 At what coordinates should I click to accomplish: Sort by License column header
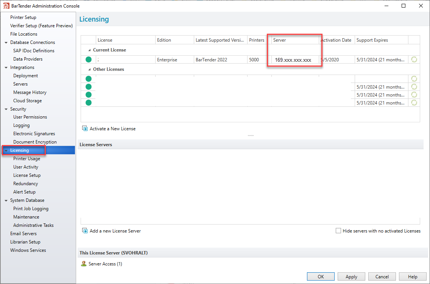(x=126, y=40)
